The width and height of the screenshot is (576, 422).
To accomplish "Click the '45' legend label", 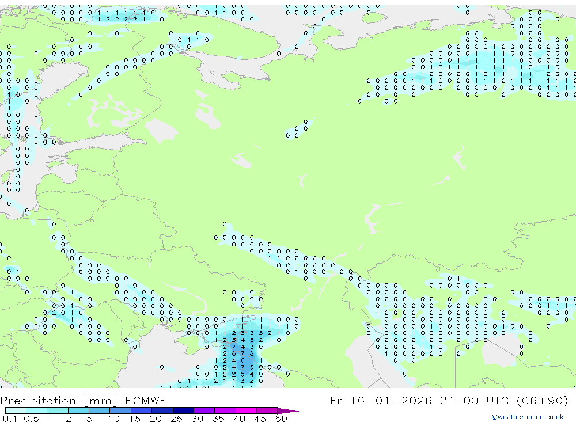I will click(260, 419).
